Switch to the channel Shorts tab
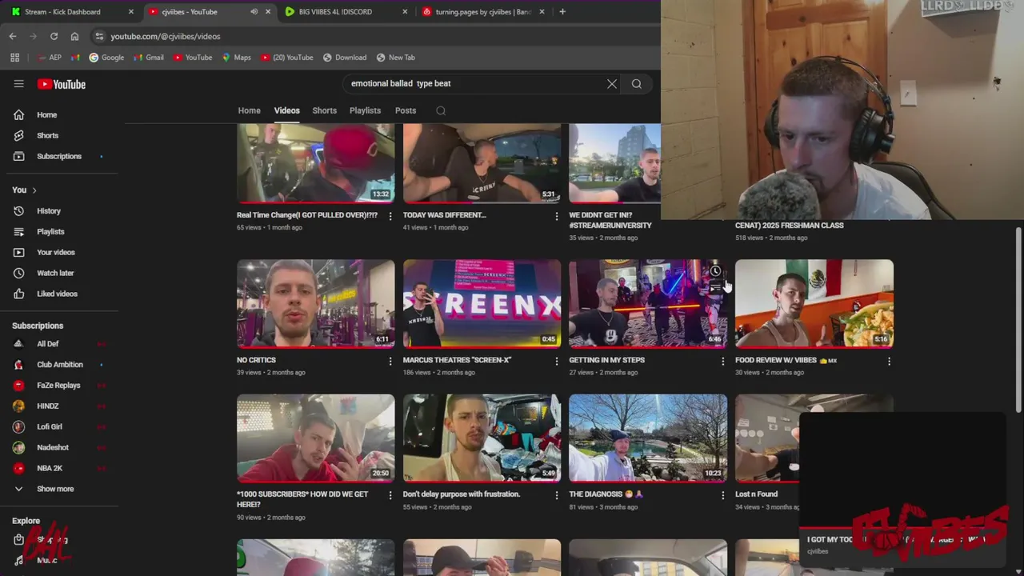 click(x=324, y=110)
